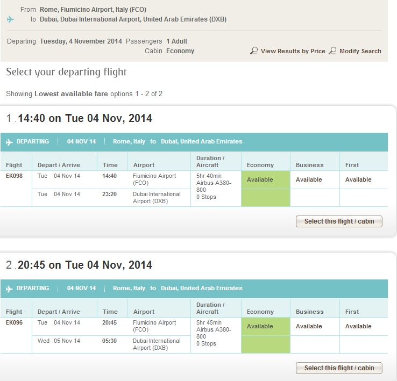This screenshot has width=397, height=381.
Task: Click the Modify Search magnifier icon
Action: point(332,51)
